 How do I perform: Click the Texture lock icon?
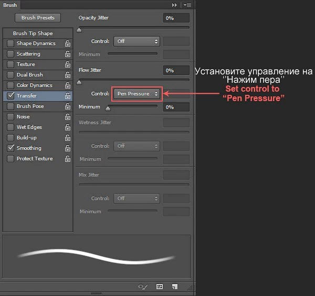pyautogui.click(x=68, y=64)
